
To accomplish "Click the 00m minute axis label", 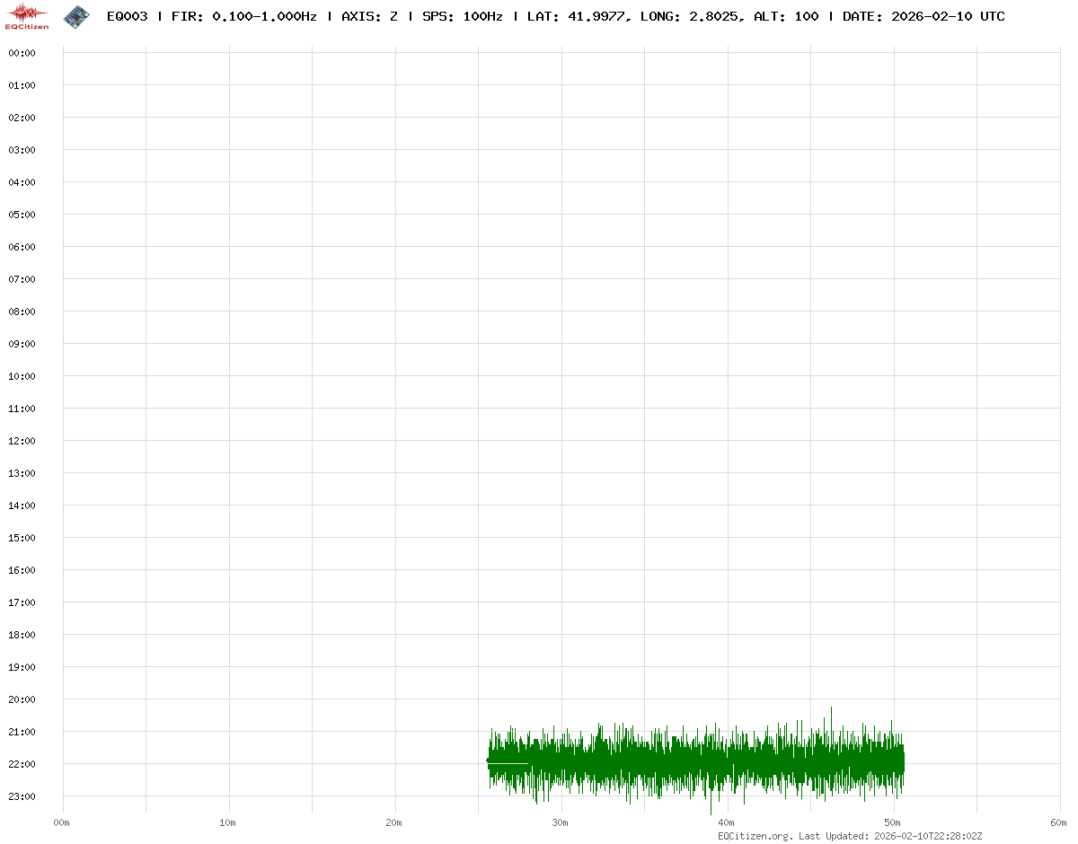I will [61, 822].
